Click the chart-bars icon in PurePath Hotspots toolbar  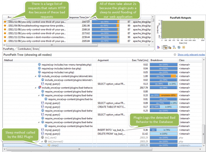(x=158, y=47)
